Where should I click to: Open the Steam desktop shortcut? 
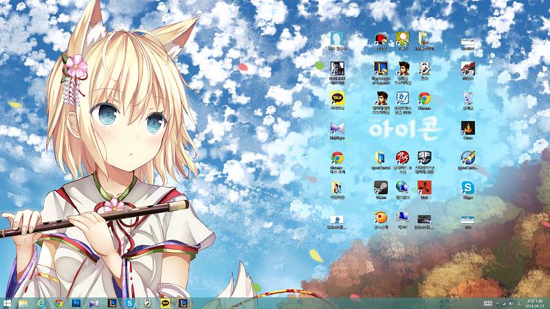coord(380,187)
